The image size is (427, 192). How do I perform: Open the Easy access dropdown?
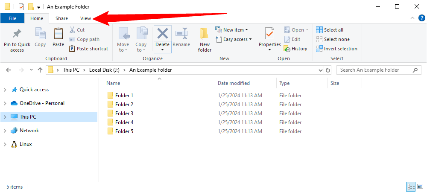point(234,39)
